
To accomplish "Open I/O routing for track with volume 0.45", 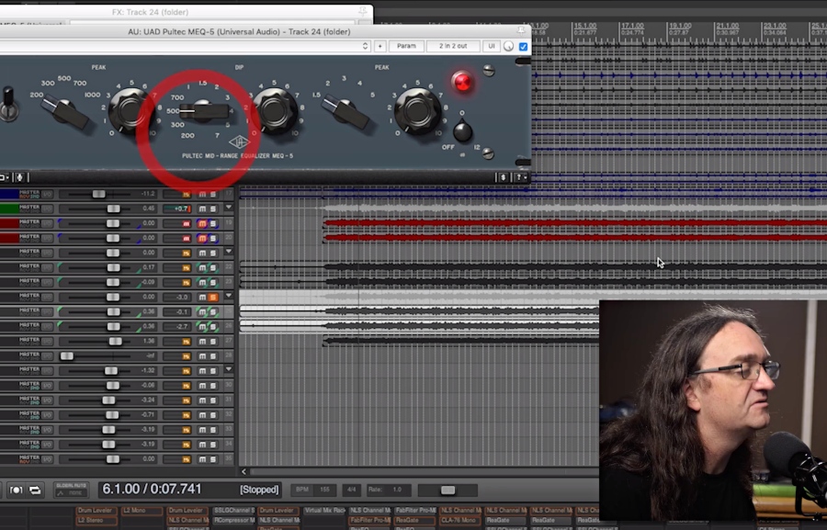I will 48,209.
